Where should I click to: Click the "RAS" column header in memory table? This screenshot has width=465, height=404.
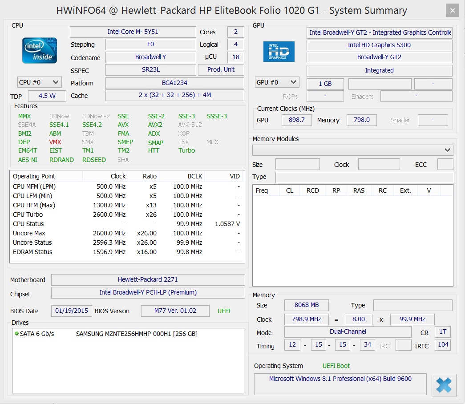359,190
